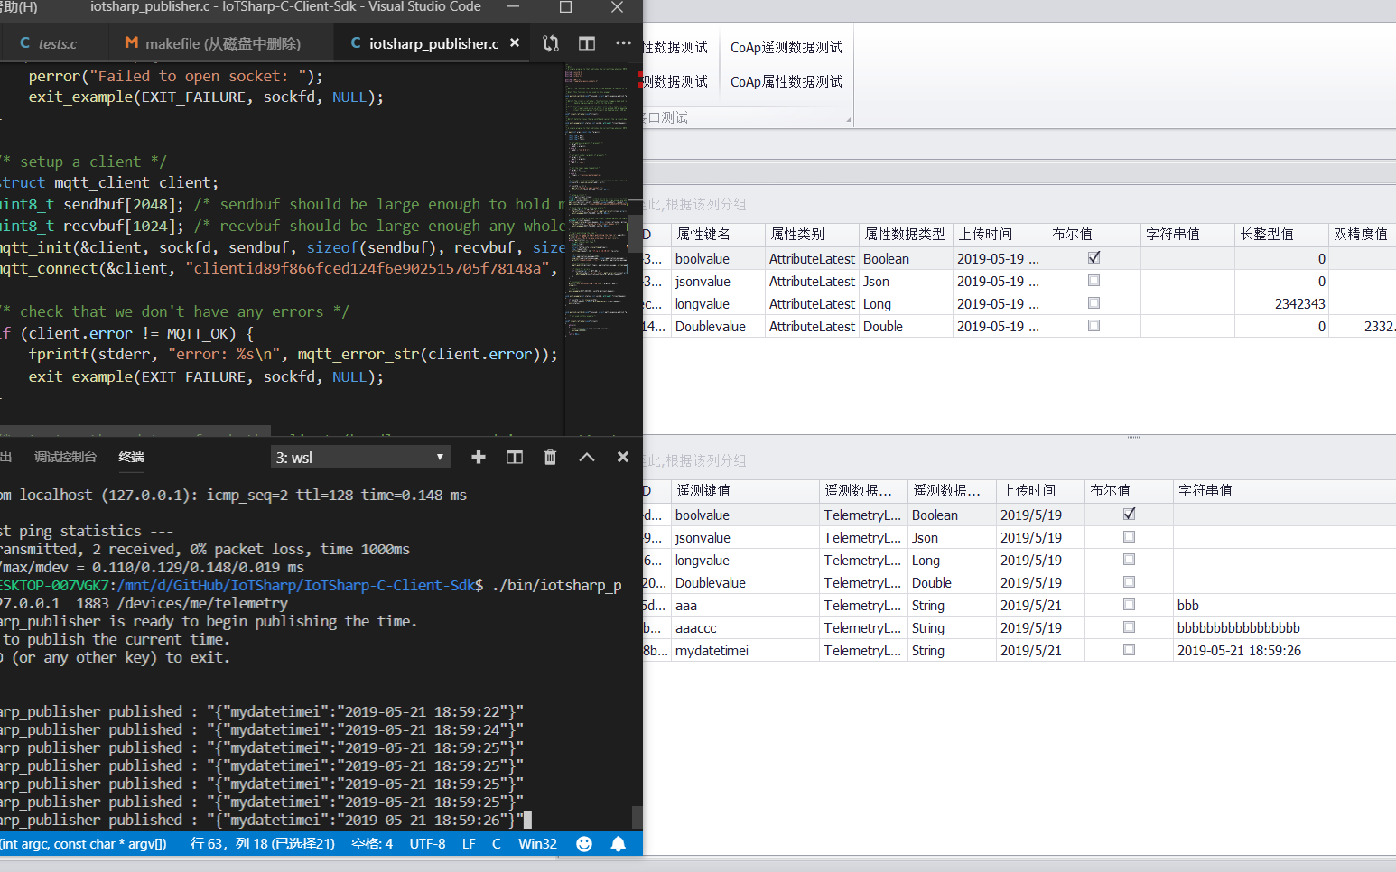Toggle jsonvalue telemetry boolean checkbox
Viewport: 1396px width, 872px height.
(1129, 537)
